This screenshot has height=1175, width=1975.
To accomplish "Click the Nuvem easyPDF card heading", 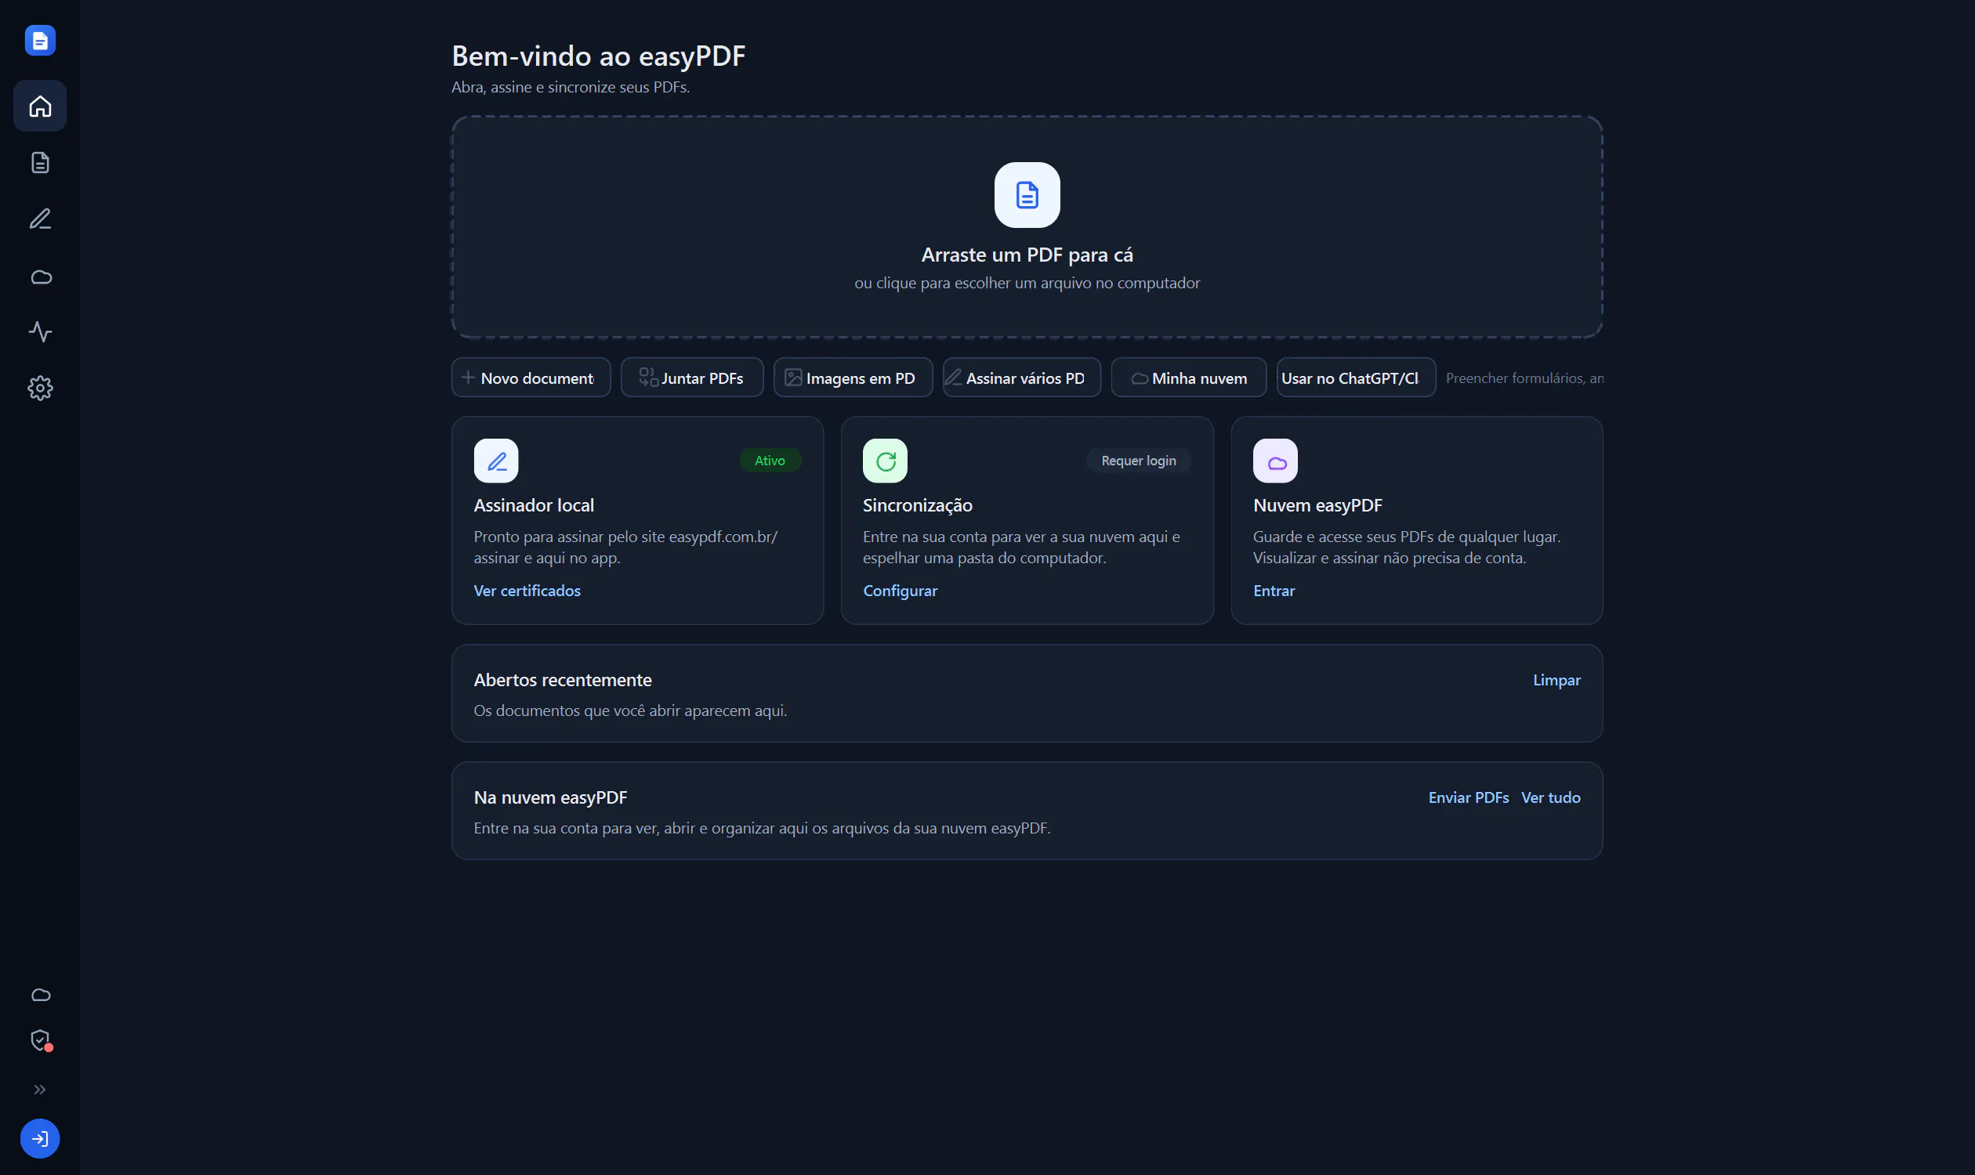I will pyautogui.click(x=1317, y=505).
